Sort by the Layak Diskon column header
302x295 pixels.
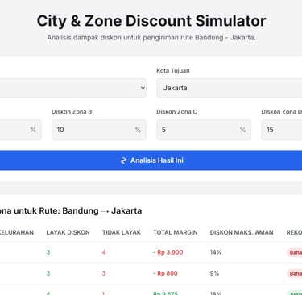(x=68, y=232)
